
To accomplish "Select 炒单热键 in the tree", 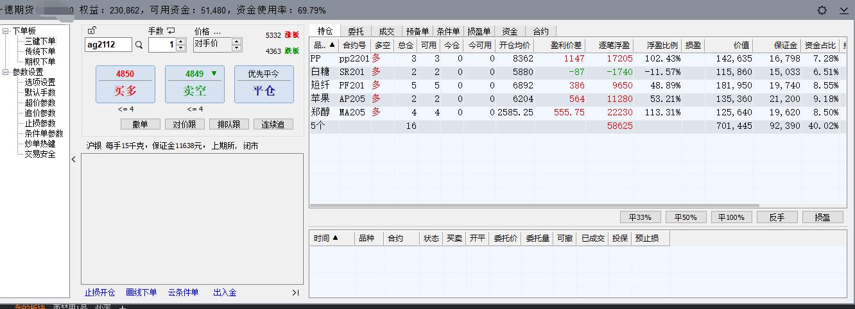I will tap(40, 144).
